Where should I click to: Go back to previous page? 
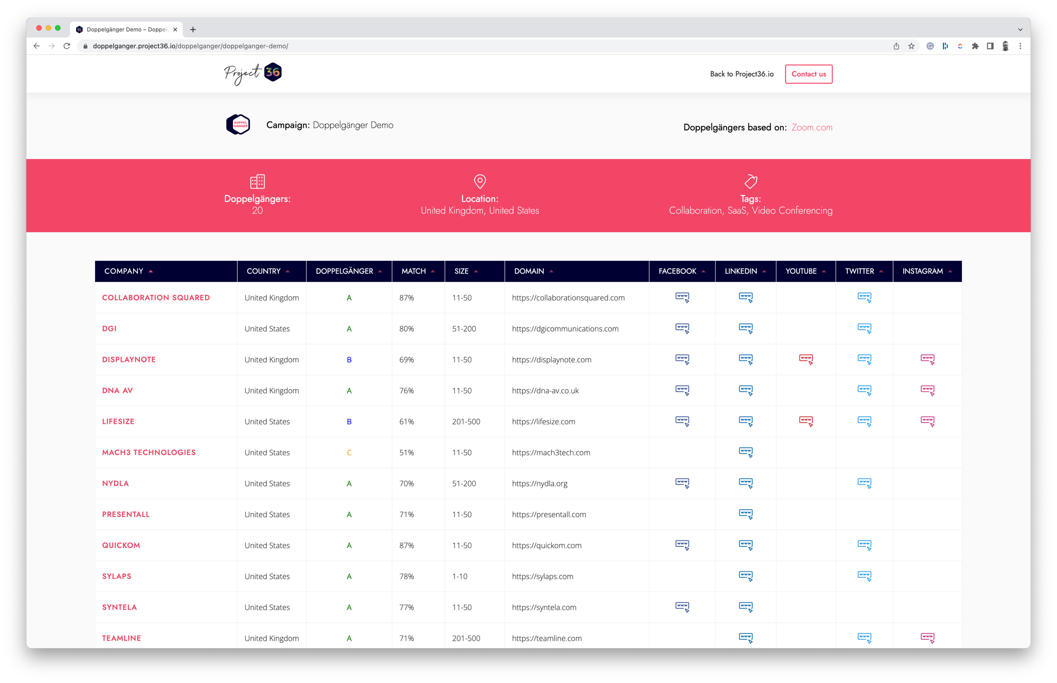click(x=36, y=46)
